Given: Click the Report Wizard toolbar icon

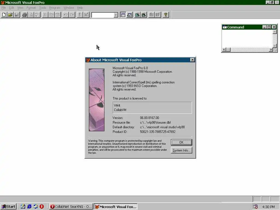Looking at the screenshot, I should click(144, 15).
